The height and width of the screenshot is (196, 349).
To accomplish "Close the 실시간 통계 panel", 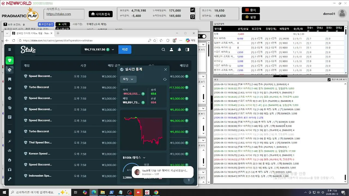I will click(166, 69).
